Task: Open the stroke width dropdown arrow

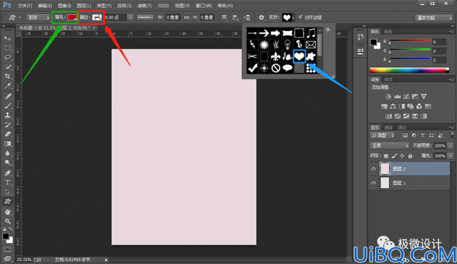Action: (130, 17)
